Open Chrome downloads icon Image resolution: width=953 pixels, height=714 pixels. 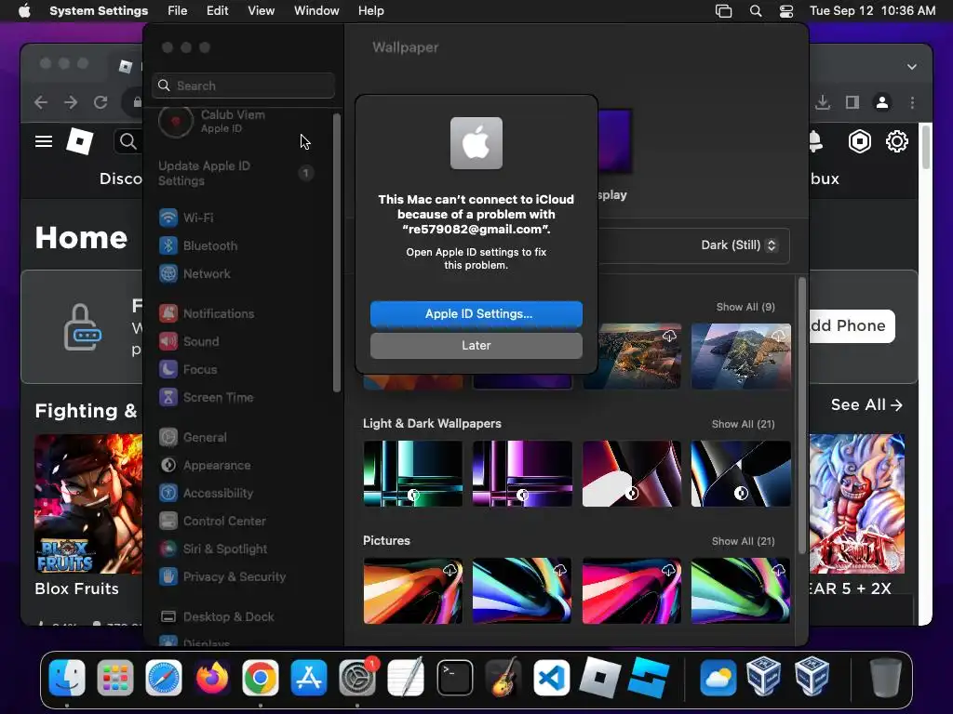tap(823, 102)
